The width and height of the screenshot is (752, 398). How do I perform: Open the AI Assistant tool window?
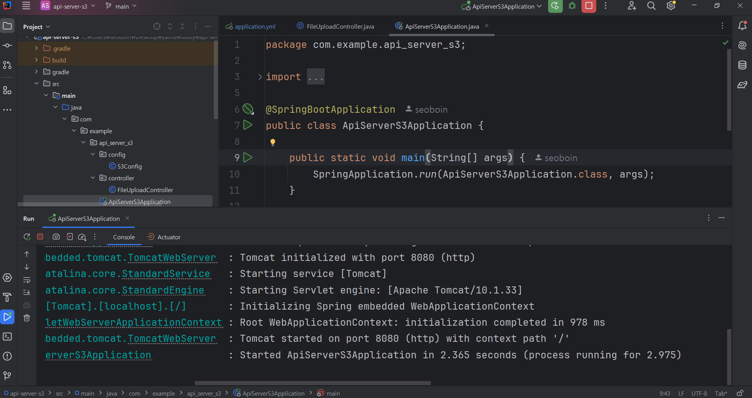(x=742, y=46)
